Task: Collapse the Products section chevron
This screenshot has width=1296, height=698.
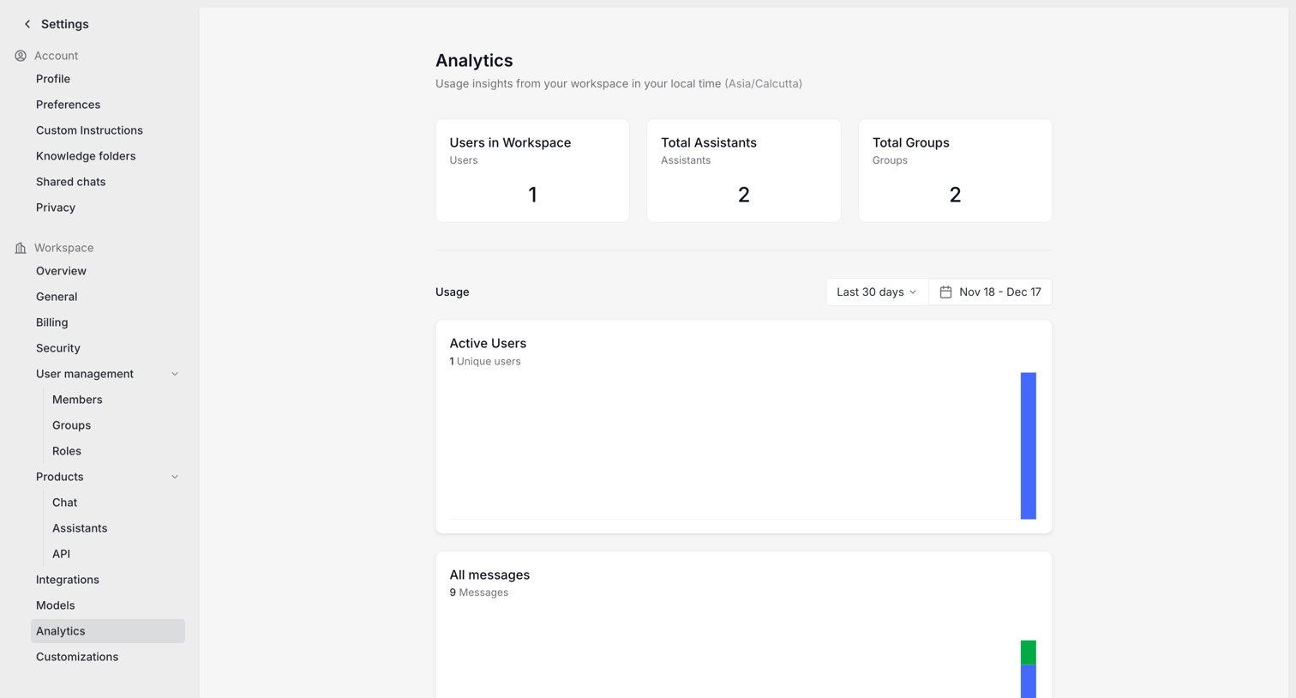Action: click(x=175, y=477)
